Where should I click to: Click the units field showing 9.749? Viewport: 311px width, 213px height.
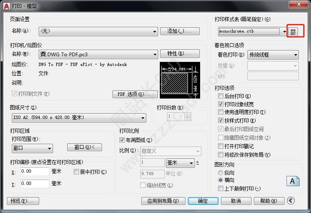(152, 174)
